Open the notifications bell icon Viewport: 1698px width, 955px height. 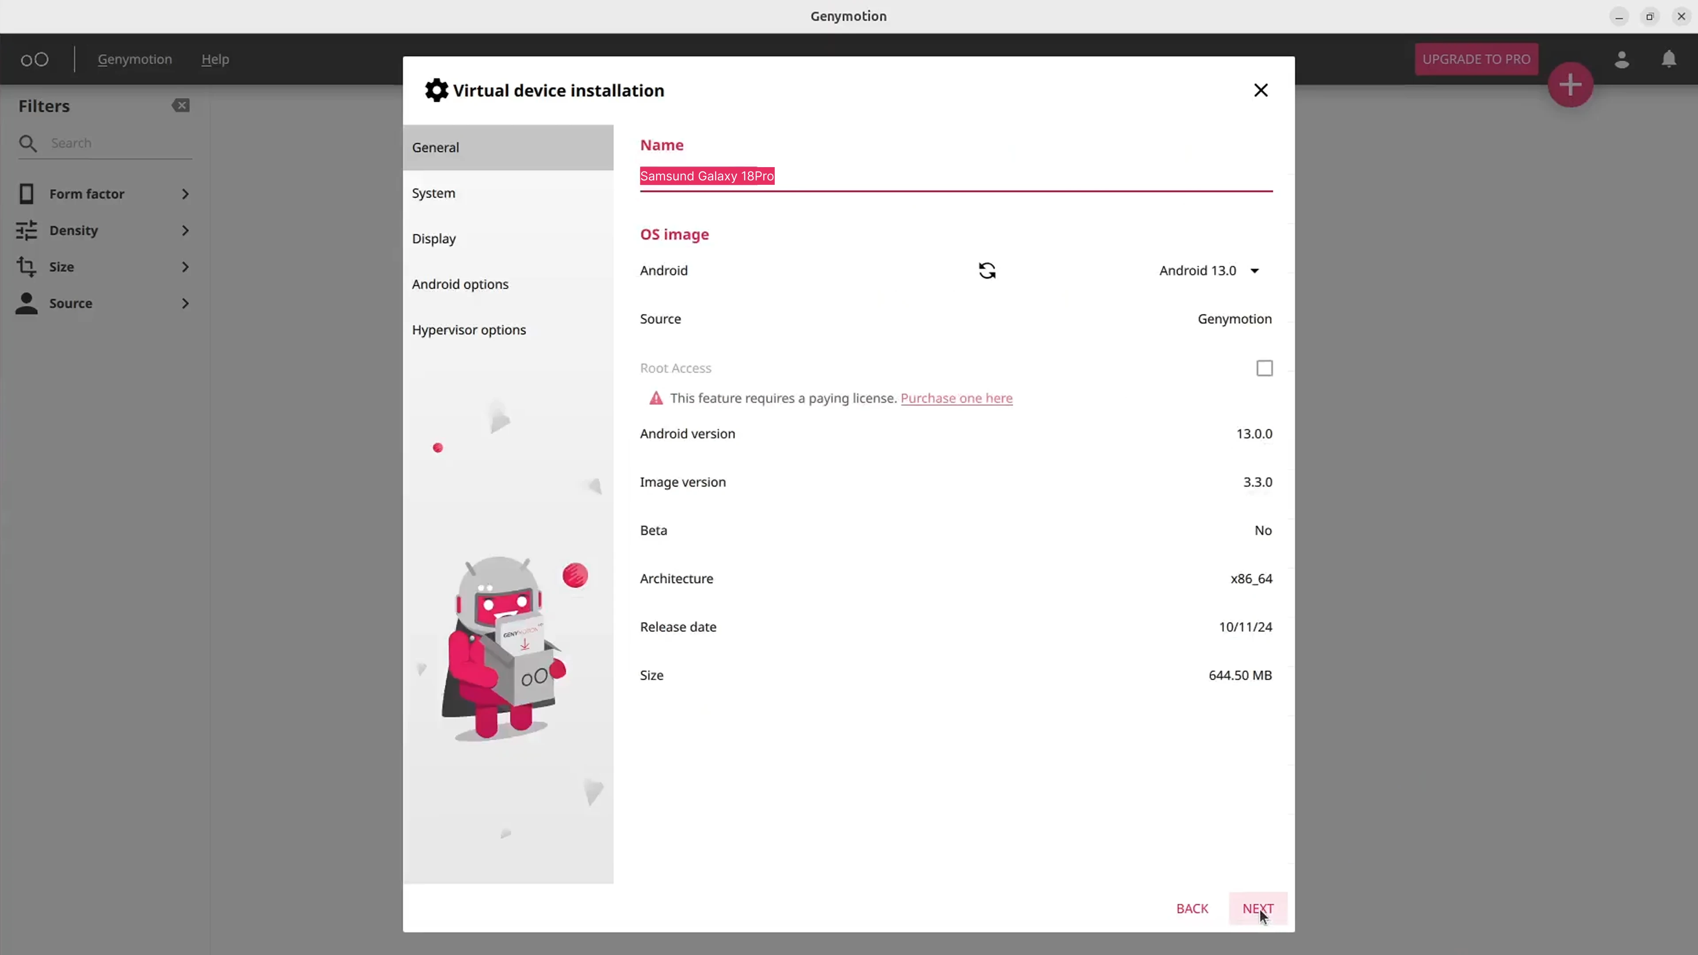(x=1668, y=59)
